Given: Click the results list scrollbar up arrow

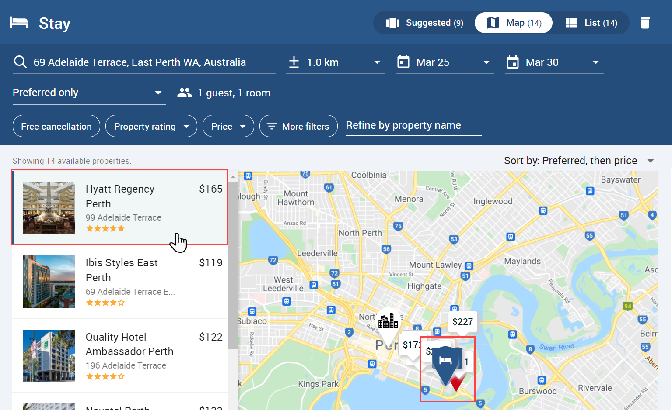Looking at the screenshot, I should click(x=233, y=177).
